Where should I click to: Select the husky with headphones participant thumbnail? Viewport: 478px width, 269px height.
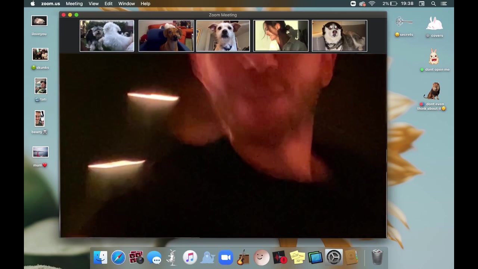pyautogui.click(x=339, y=36)
